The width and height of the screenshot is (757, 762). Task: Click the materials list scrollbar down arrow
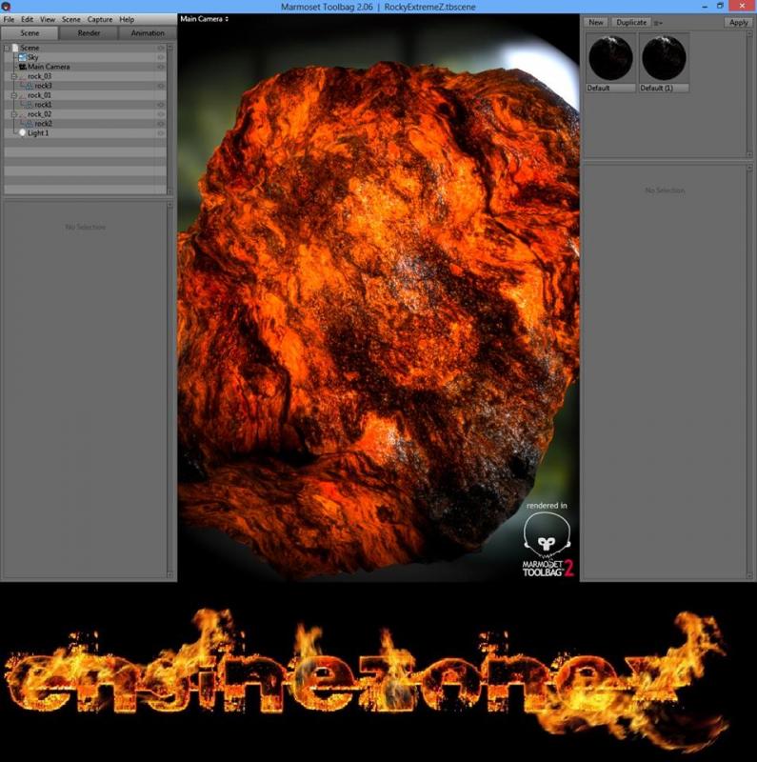tap(749, 154)
